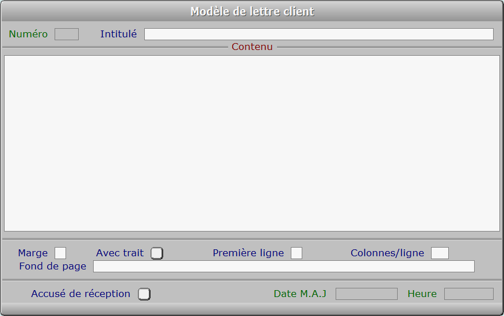Enable the Accusé de réception checkbox
The width and height of the screenshot is (504, 316).
point(144,294)
